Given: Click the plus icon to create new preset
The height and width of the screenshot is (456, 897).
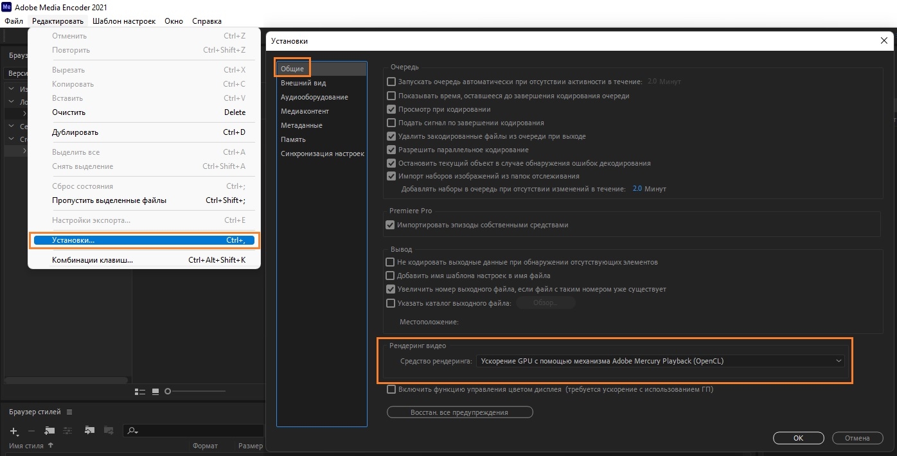Looking at the screenshot, I should click(14, 431).
